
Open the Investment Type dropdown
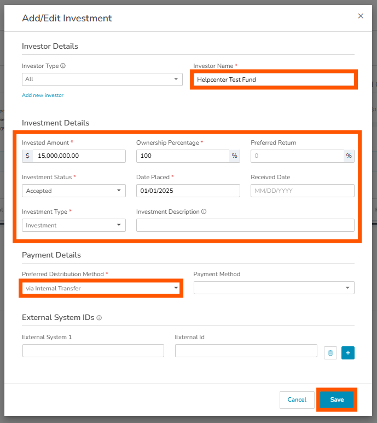[x=74, y=225]
